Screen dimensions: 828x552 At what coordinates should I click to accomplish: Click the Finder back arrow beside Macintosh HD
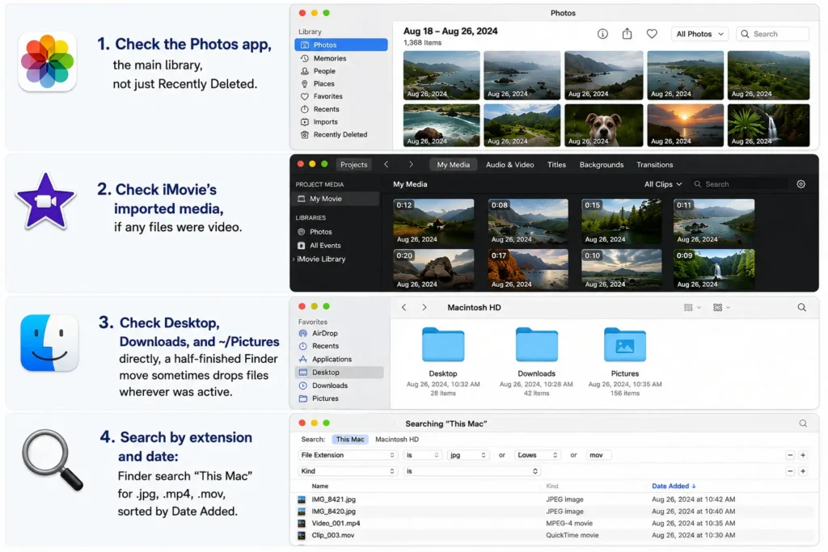pos(404,307)
